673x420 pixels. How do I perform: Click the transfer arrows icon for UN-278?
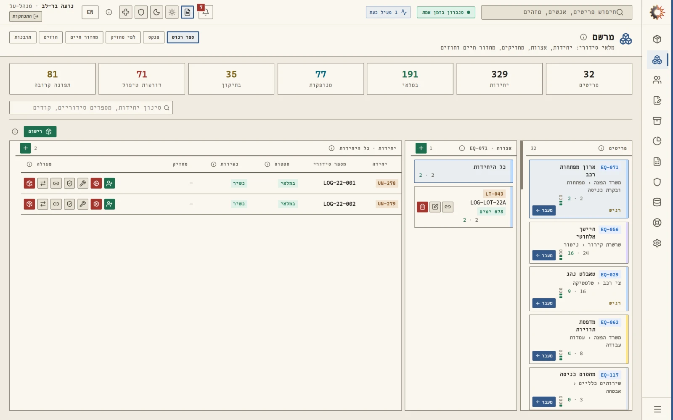tap(42, 183)
